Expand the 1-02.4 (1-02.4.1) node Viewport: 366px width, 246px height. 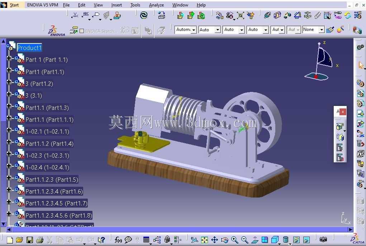9,166
